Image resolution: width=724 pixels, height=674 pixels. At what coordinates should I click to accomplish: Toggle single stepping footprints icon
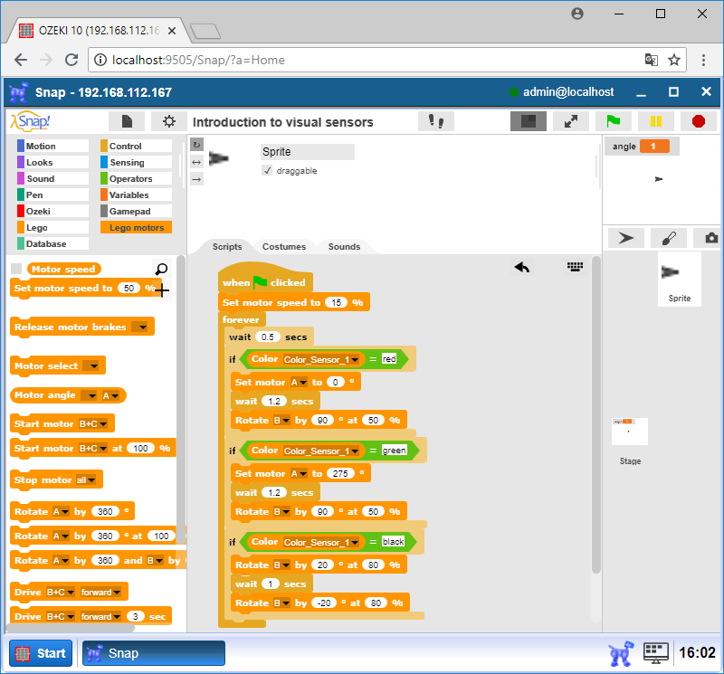pos(436,121)
